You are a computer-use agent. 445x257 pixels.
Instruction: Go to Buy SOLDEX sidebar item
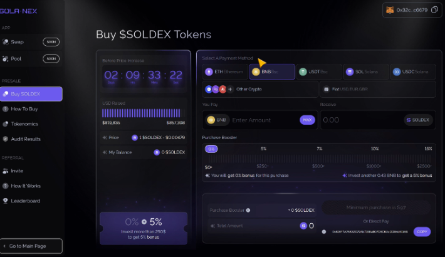[x=31, y=94]
